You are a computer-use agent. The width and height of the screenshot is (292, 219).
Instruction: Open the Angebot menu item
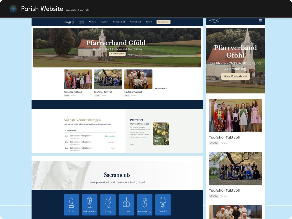[105, 22]
